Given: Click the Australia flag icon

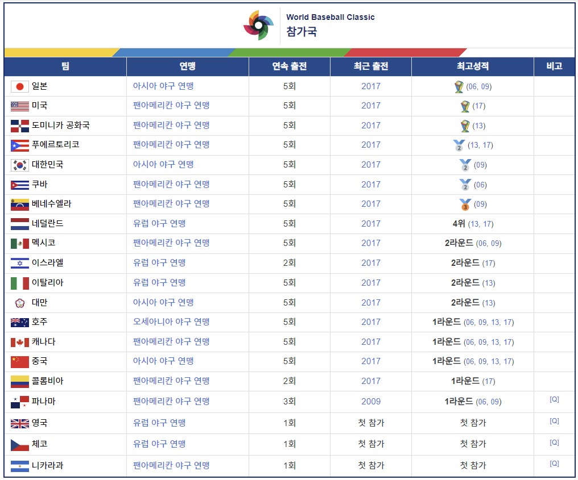Looking at the screenshot, I should pos(20,323).
